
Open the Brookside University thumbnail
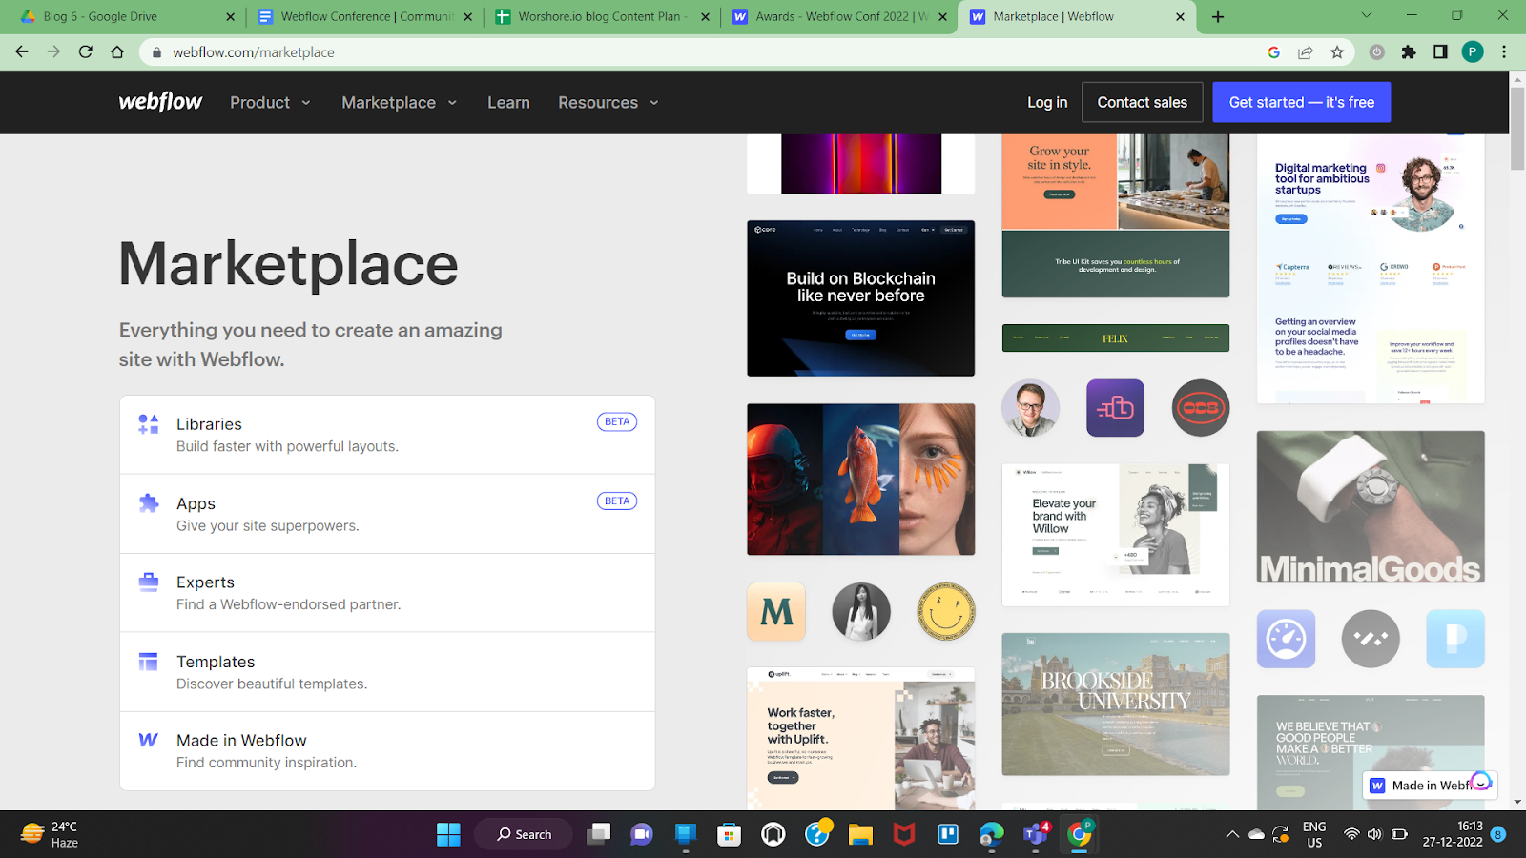(x=1116, y=705)
